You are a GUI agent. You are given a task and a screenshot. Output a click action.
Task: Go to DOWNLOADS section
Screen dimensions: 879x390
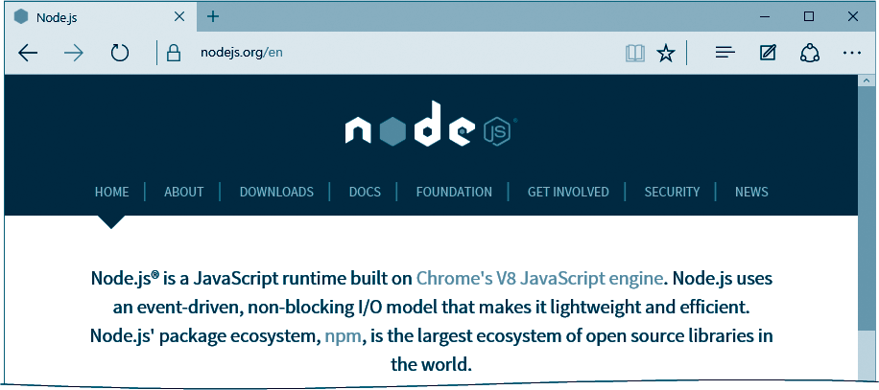(x=276, y=192)
